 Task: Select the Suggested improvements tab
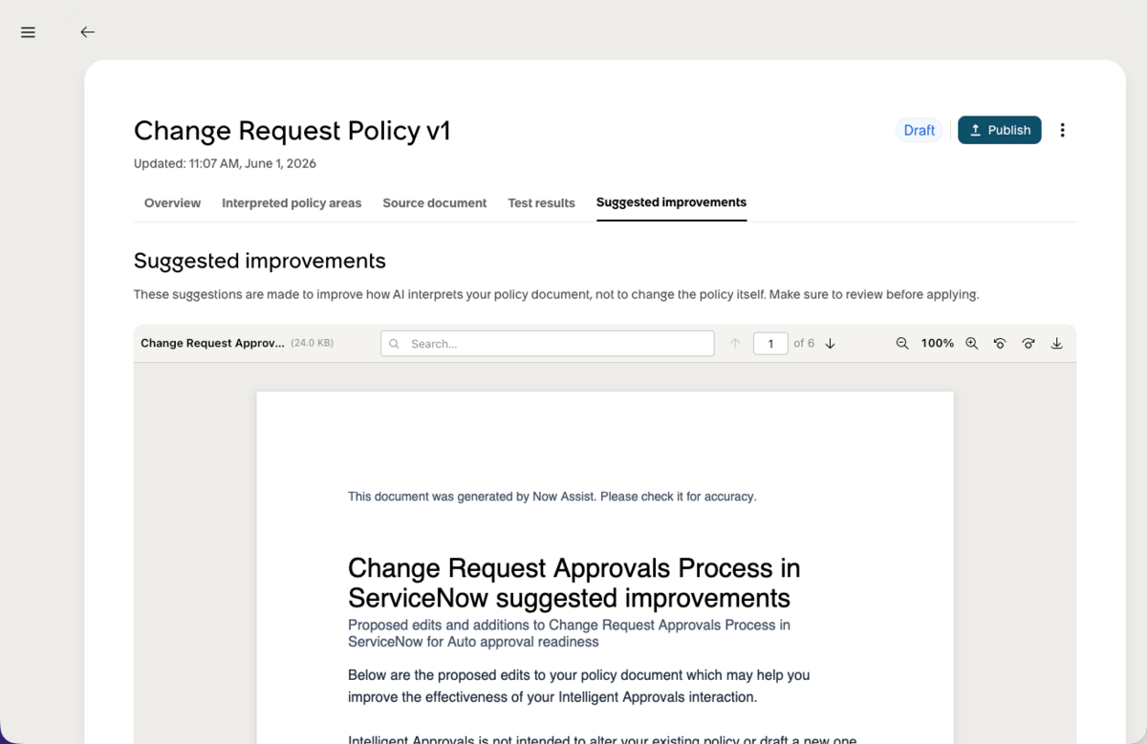pos(671,202)
